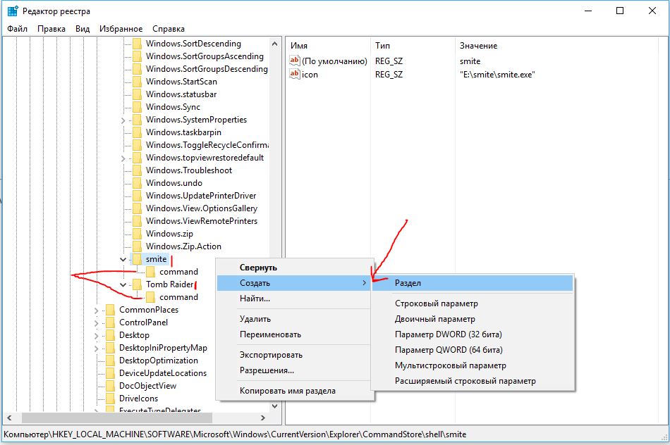The width and height of the screenshot is (670, 445).
Task: Select the Tomb Raider folder icon
Action: click(136, 284)
